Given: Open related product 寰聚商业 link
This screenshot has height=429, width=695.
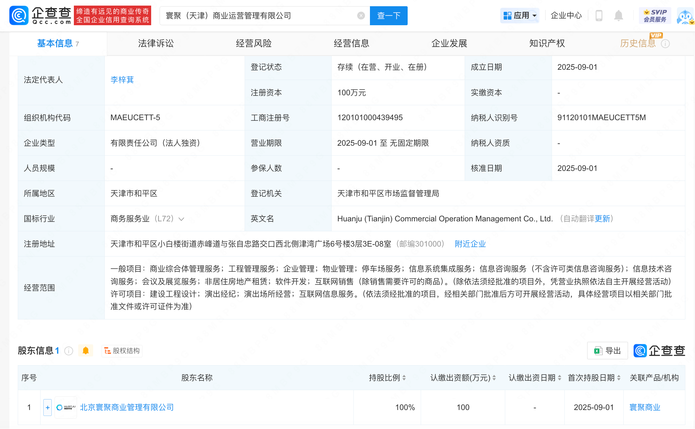Looking at the screenshot, I should 645,407.
